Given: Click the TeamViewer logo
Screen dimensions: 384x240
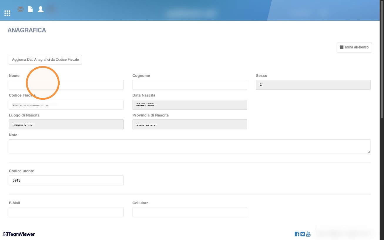Looking at the screenshot, I should [19, 234].
